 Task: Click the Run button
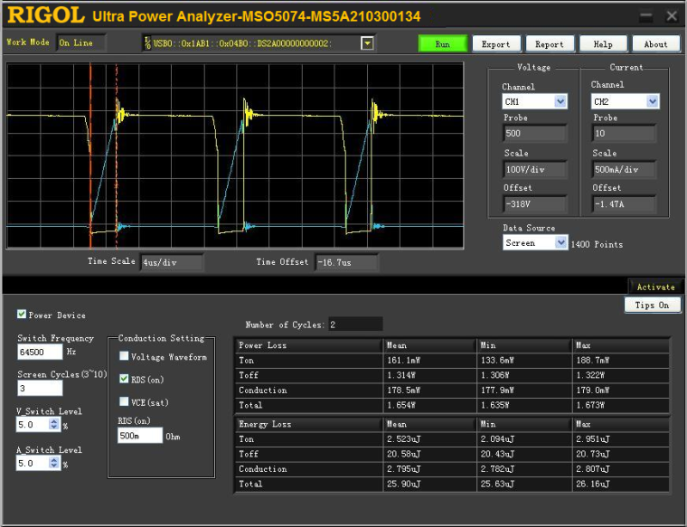(443, 43)
